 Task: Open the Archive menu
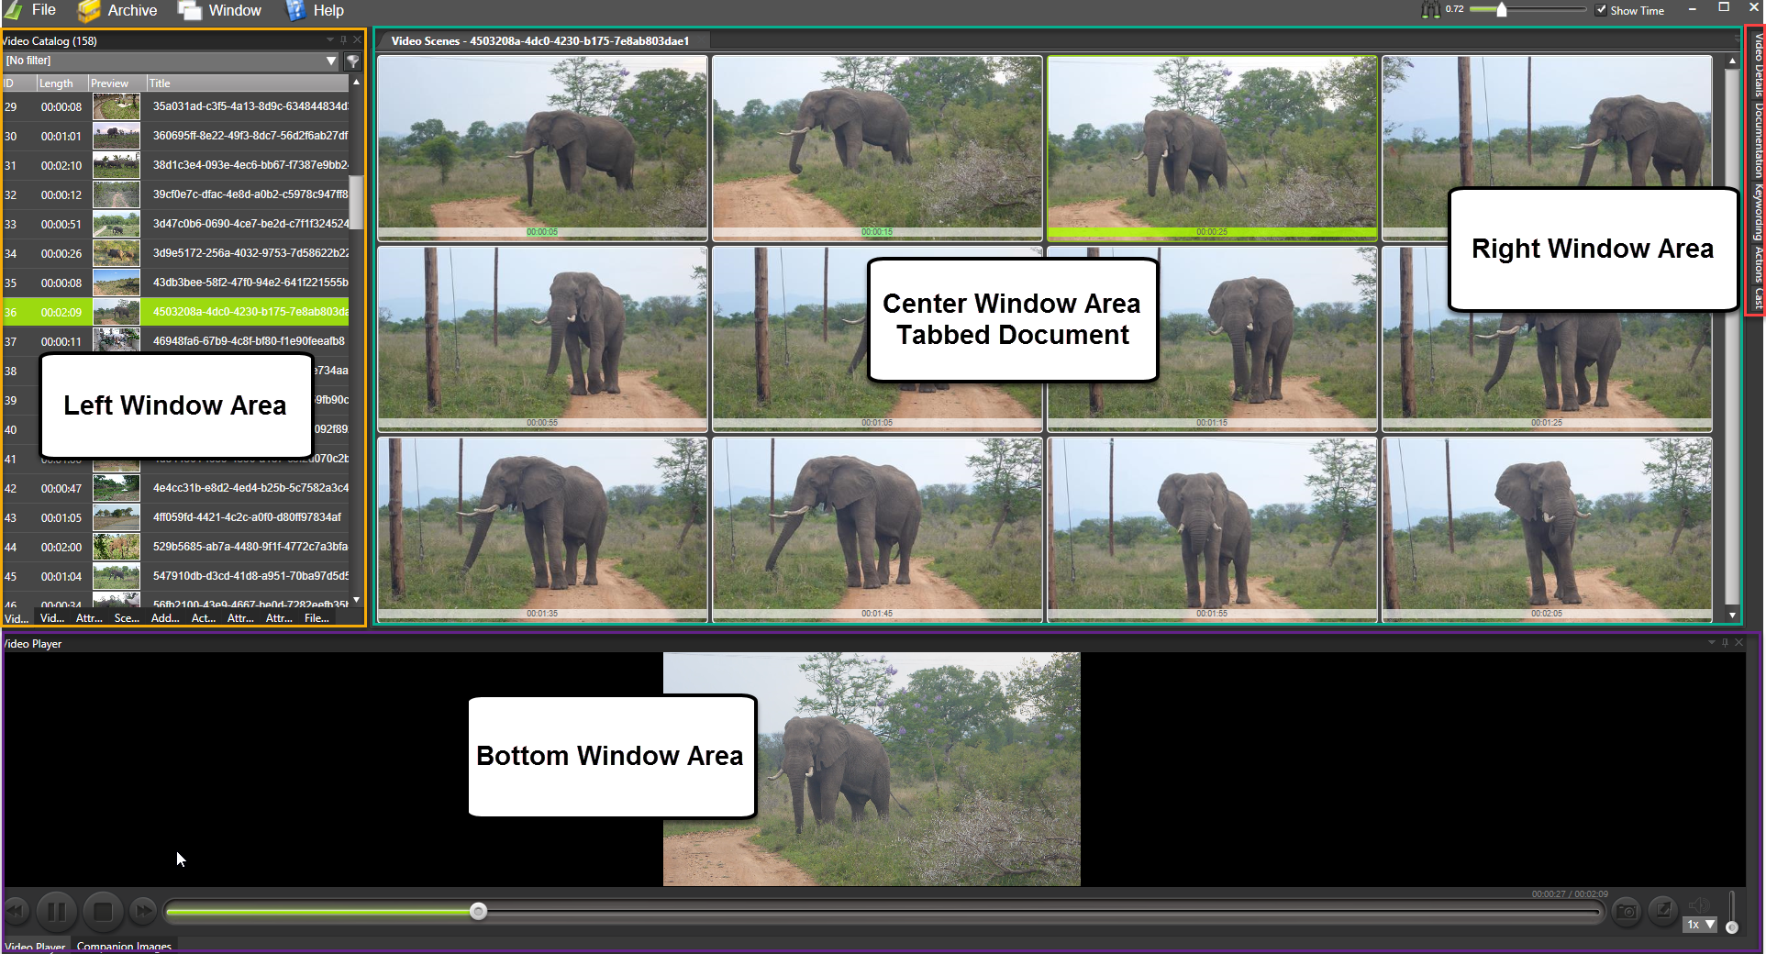[117, 11]
